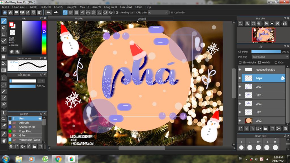Viewport: 290px width, 163px height.
Task: Hide the Lớp7 layer
Action: click(240, 78)
